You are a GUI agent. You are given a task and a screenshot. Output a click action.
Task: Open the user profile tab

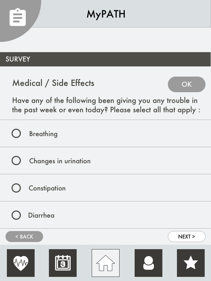[148, 263]
